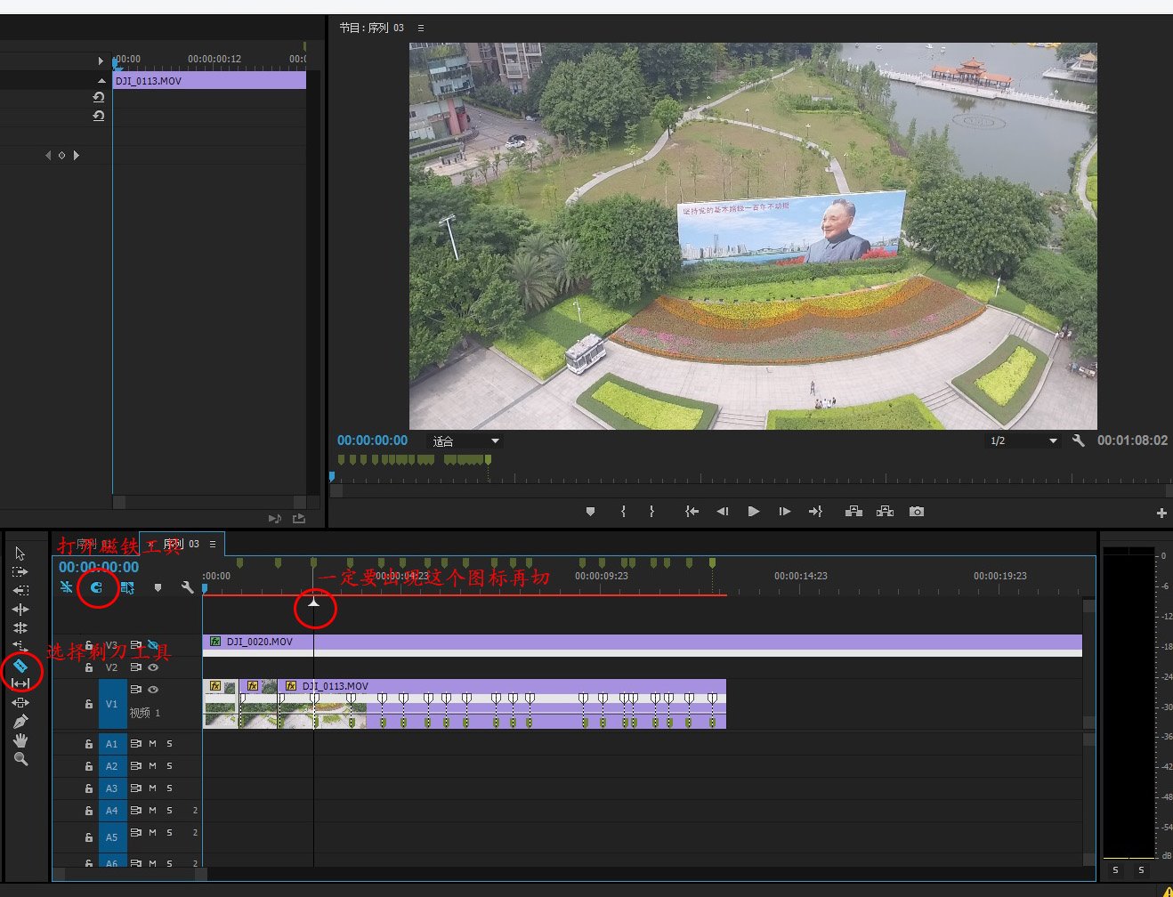The width and height of the screenshot is (1173, 897).
Task: Lock the V3 track
Action: [88, 645]
